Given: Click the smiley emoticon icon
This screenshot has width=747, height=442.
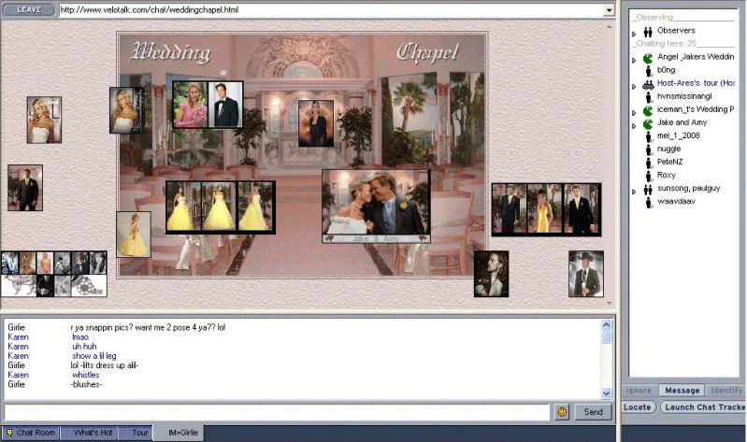Looking at the screenshot, I should (x=562, y=411).
